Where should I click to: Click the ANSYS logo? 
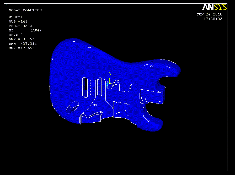point(215,7)
